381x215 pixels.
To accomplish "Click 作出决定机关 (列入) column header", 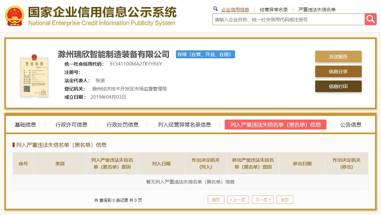I will (x=205, y=164).
